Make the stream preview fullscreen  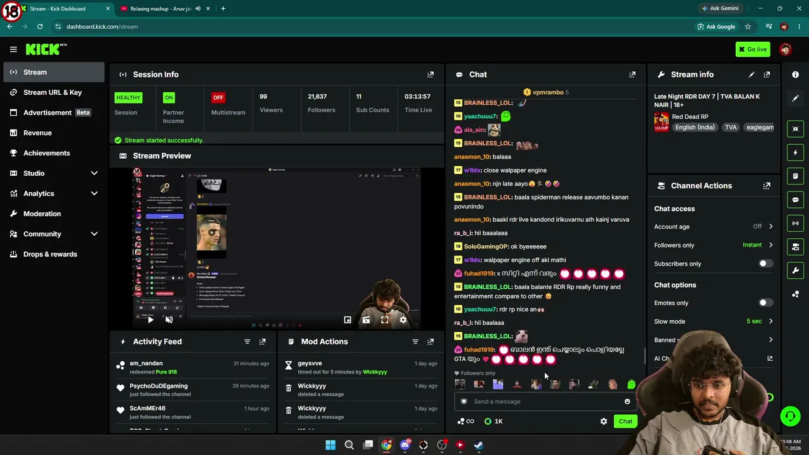384,320
